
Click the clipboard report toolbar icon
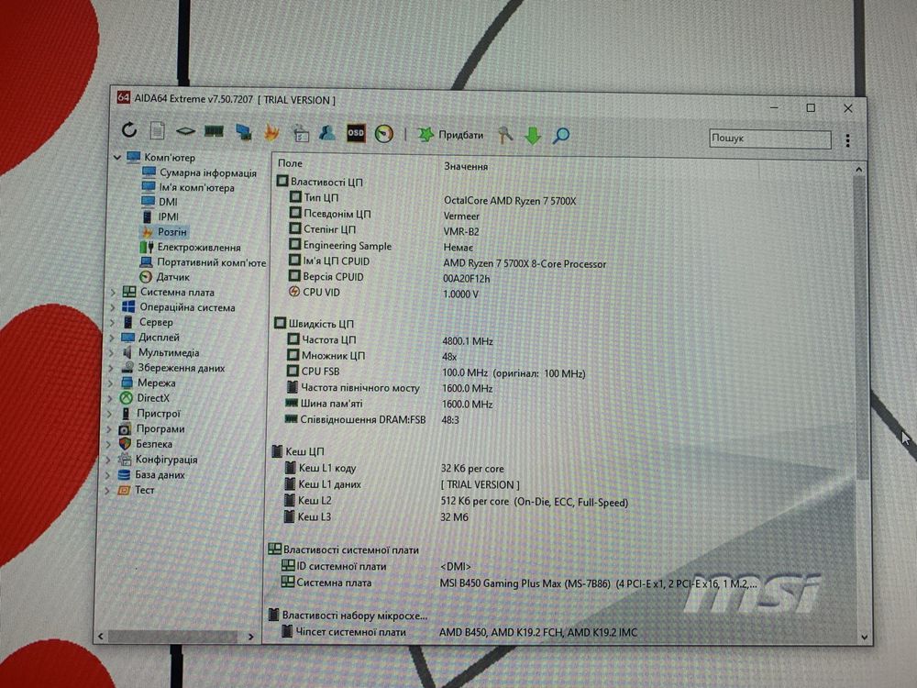tap(301, 133)
